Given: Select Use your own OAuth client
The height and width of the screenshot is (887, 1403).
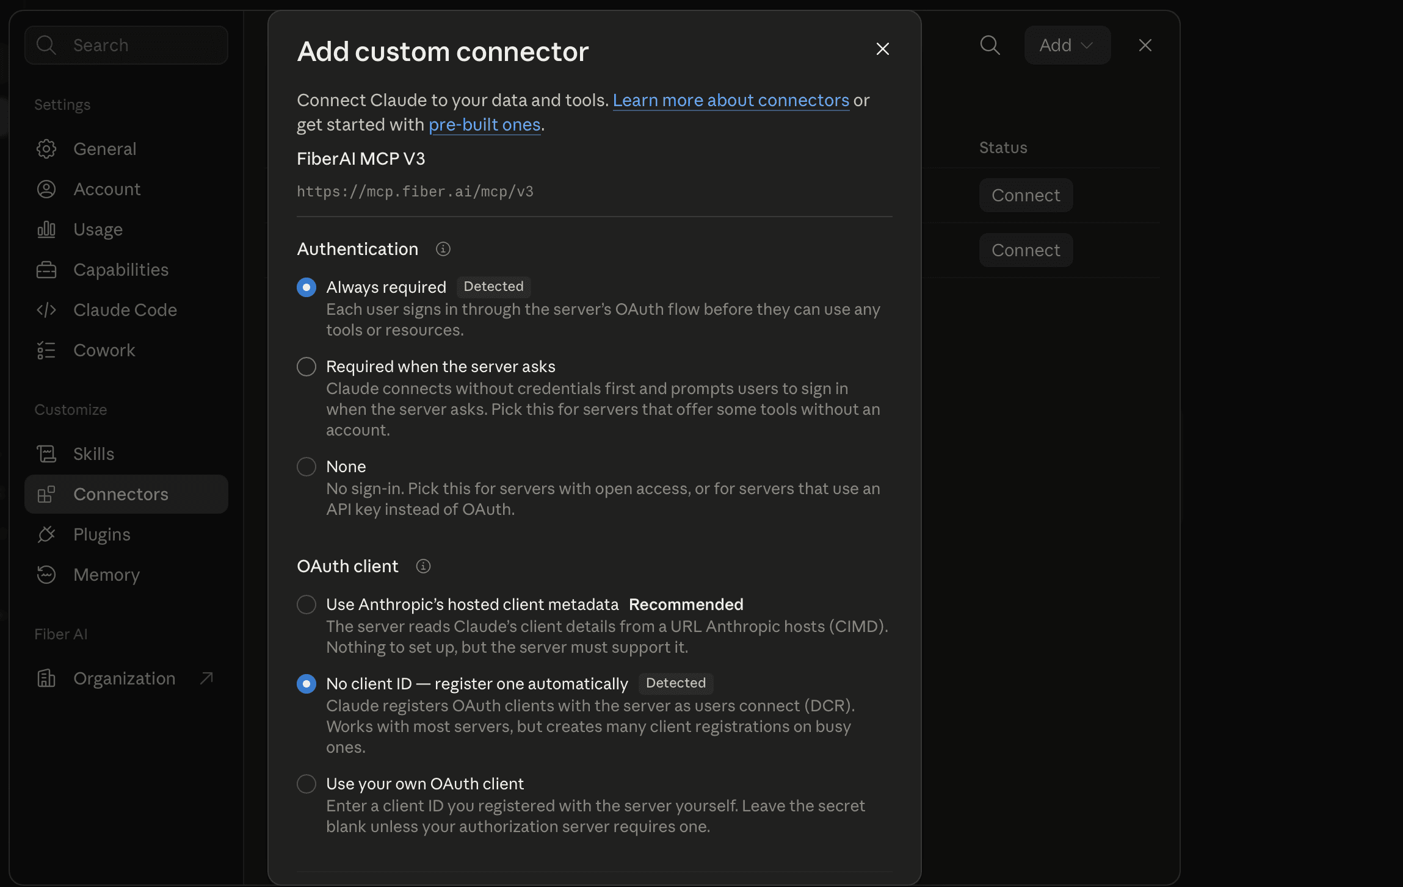Looking at the screenshot, I should coord(306,784).
